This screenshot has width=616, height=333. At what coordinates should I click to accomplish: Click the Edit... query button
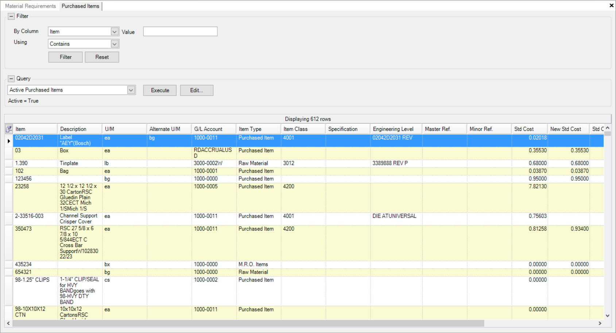197,90
